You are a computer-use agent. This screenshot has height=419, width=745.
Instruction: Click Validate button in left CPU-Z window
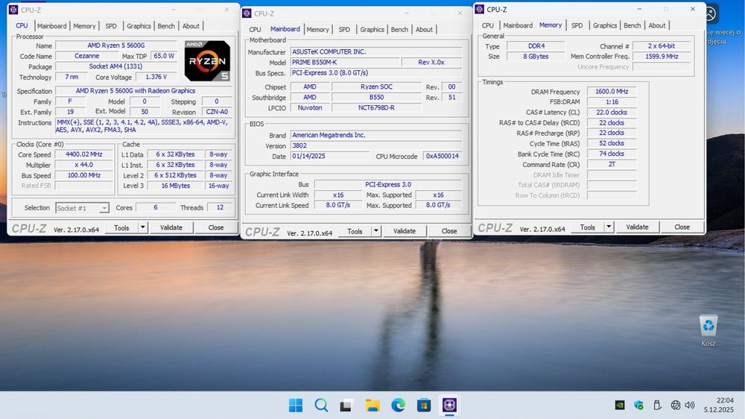coord(171,228)
